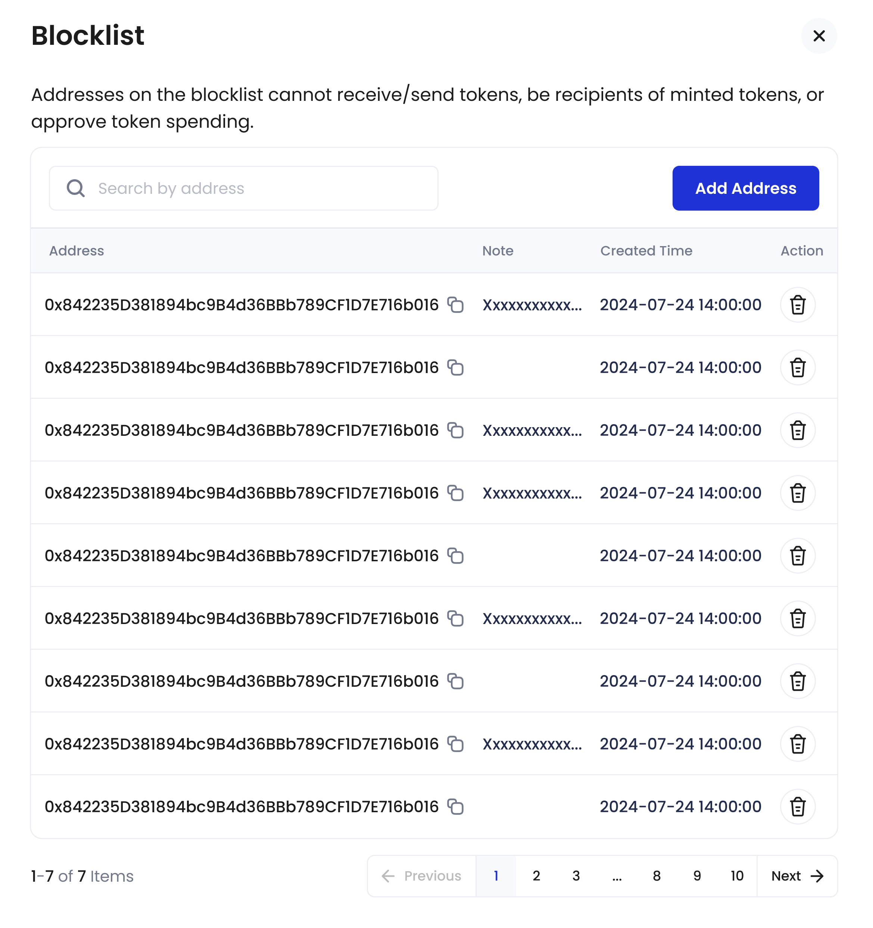This screenshot has height=928, width=873.
Task: Click the Search by address input field
Action: 243,188
